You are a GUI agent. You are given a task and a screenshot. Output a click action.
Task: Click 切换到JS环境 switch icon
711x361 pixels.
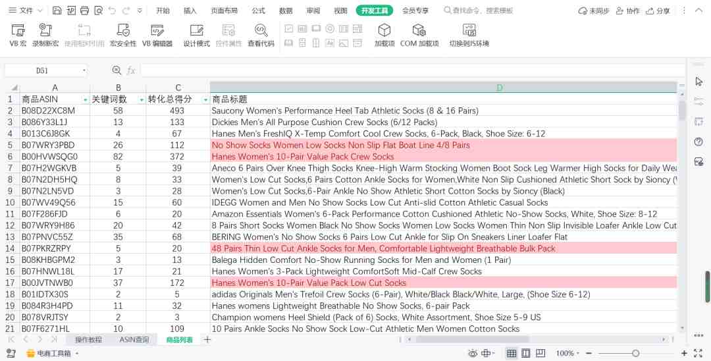(x=469, y=30)
